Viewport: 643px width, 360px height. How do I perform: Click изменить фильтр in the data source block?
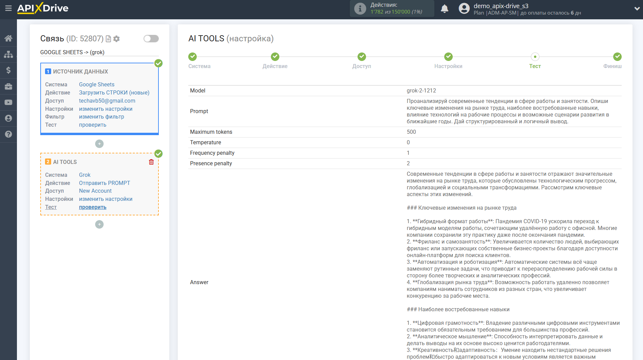101,117
